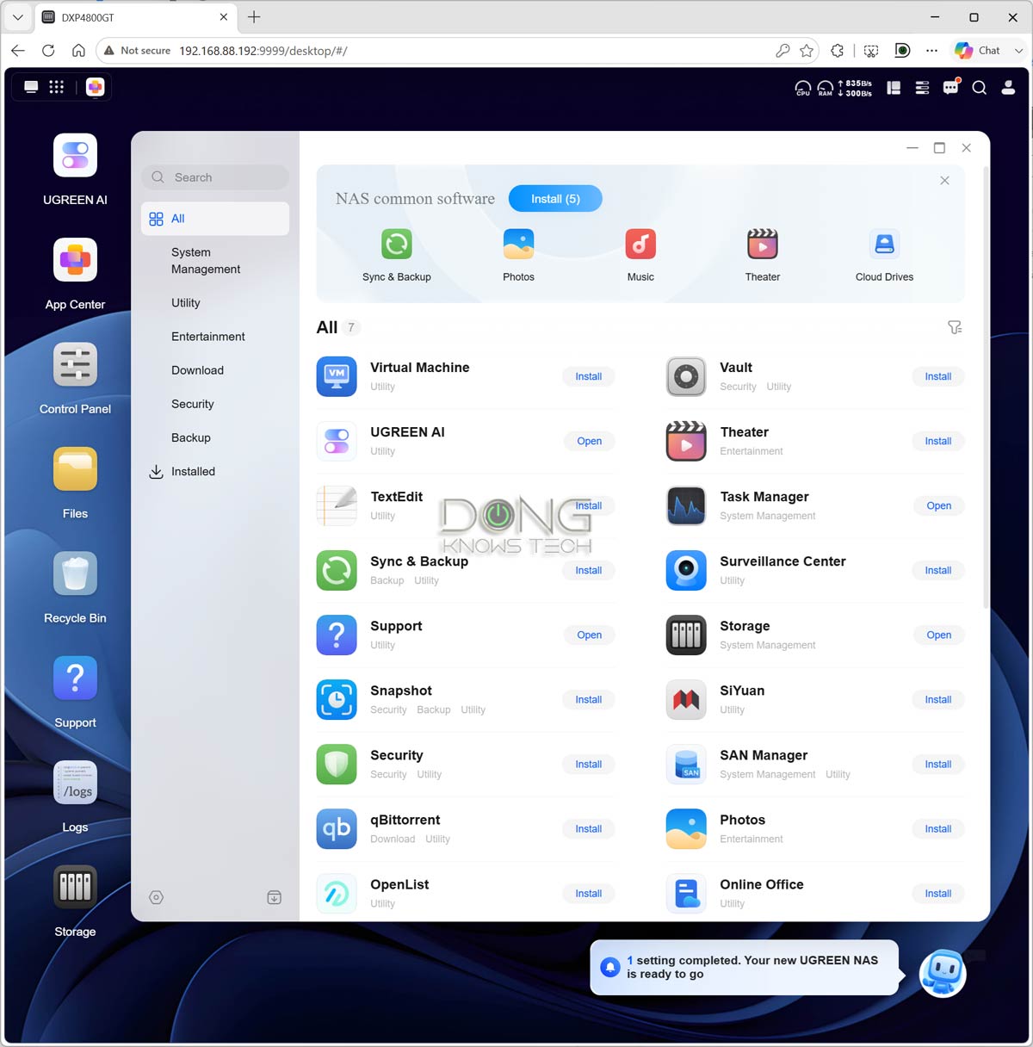The width and height of the screenshot is (1033, 1047).
Task: Select the Security category in sidebar
Action: coord(215,404)
